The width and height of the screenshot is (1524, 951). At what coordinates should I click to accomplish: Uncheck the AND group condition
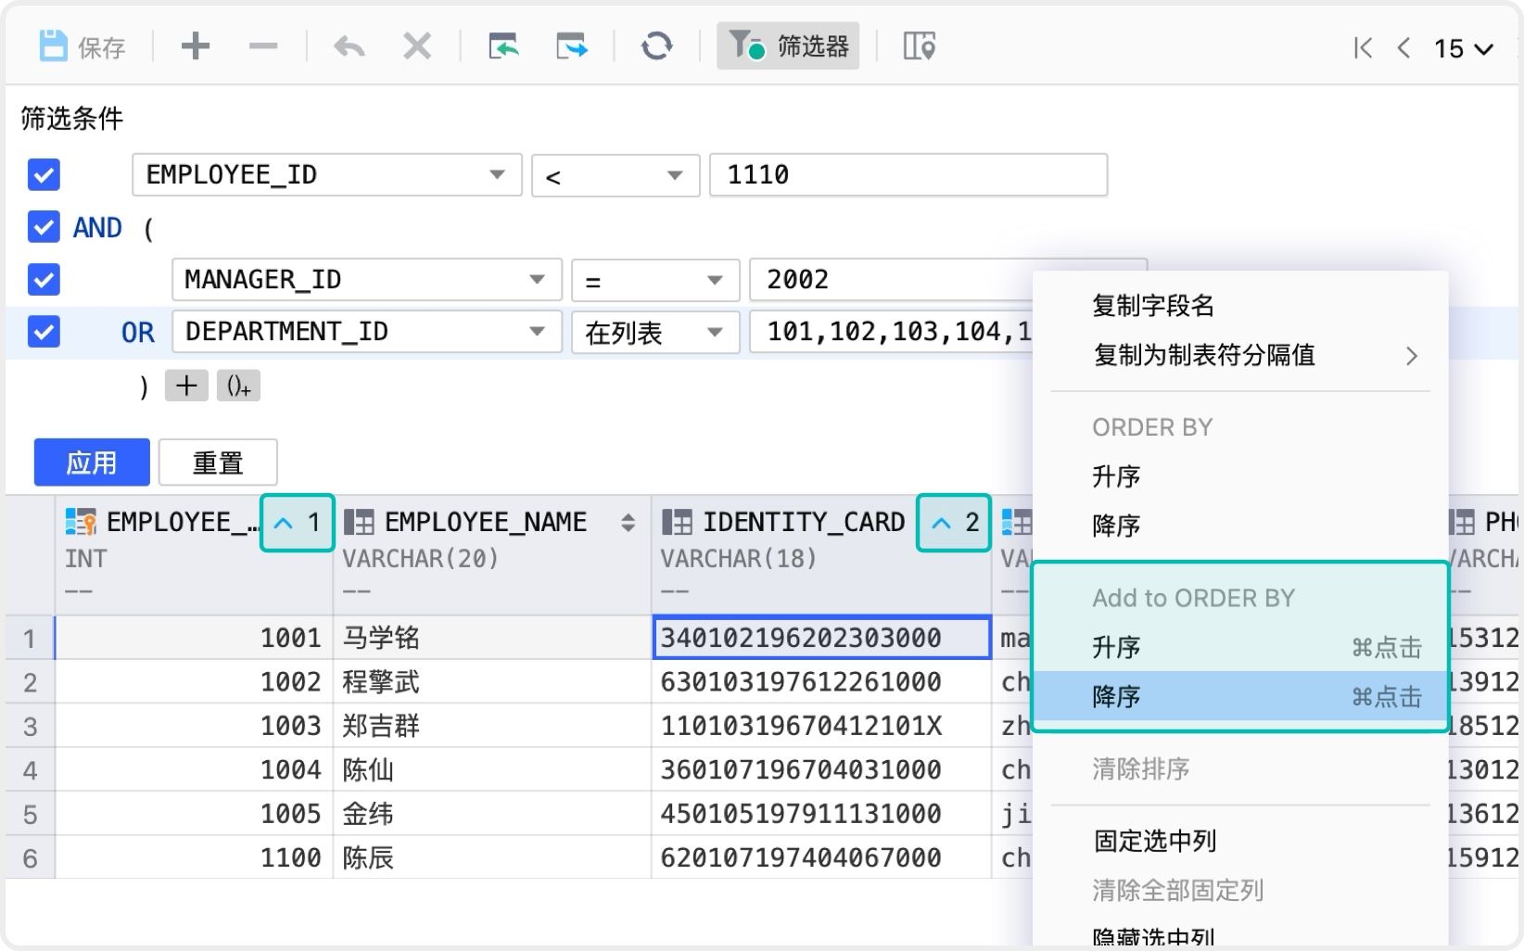44,226
